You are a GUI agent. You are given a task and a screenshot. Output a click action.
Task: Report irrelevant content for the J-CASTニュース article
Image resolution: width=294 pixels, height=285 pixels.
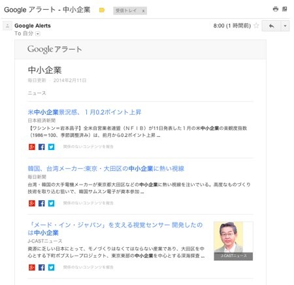tap(88, 267)
